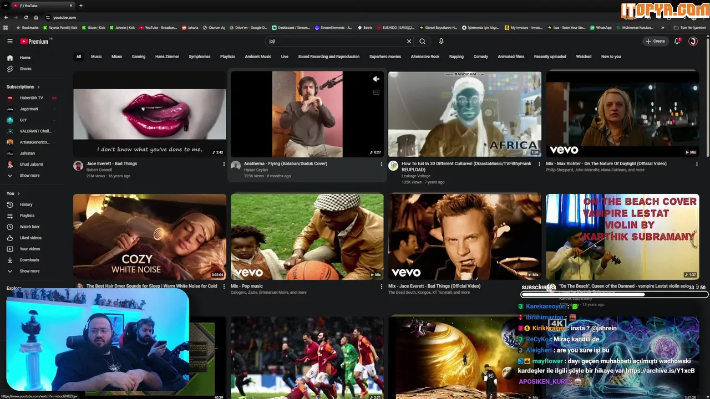This screenshot has width=710, height=399.
Task: Open the Mix - Pop music basketball thumbnail
Action: (x=307, y=237)
